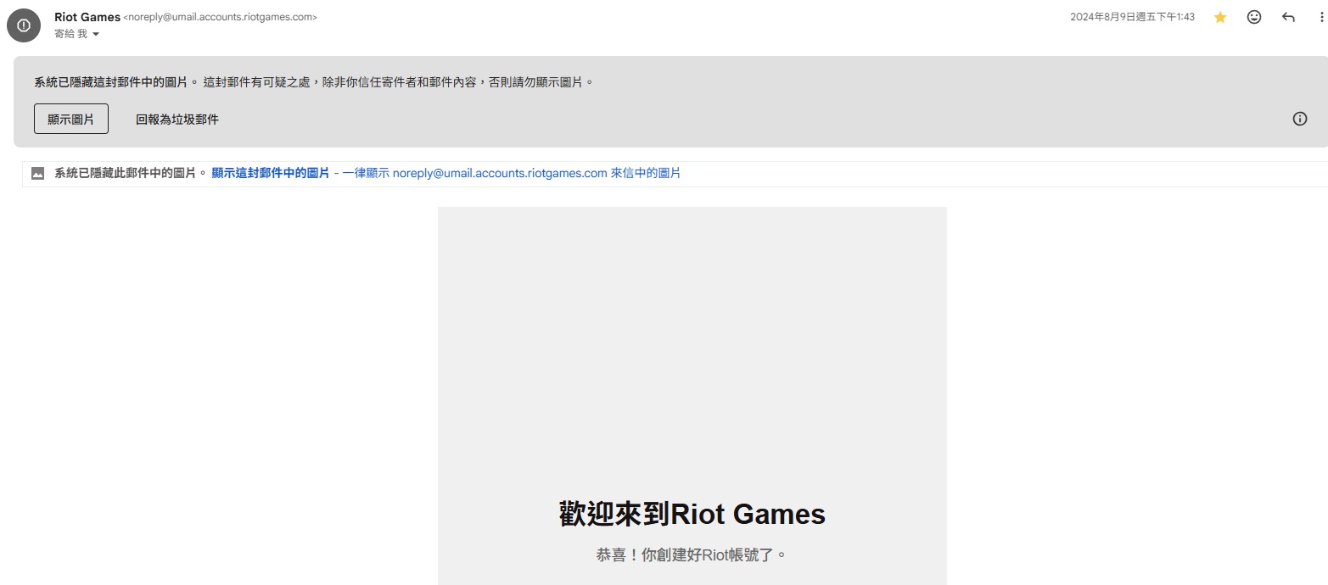Open the three-dot more options menu

tap(1321, 17)
